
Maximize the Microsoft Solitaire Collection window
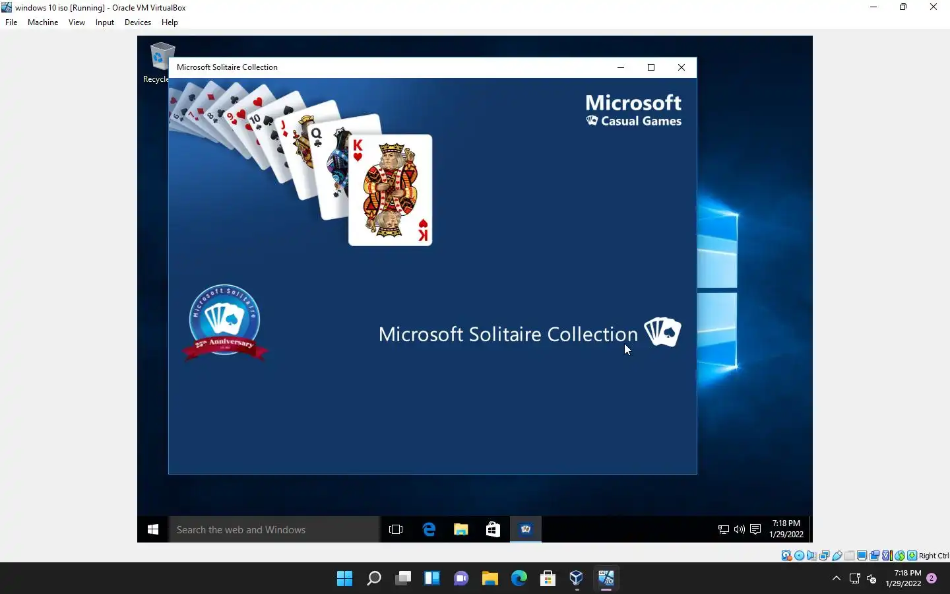651,67
